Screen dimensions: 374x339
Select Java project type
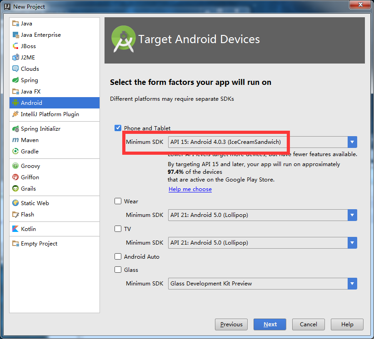click(55, 23)
